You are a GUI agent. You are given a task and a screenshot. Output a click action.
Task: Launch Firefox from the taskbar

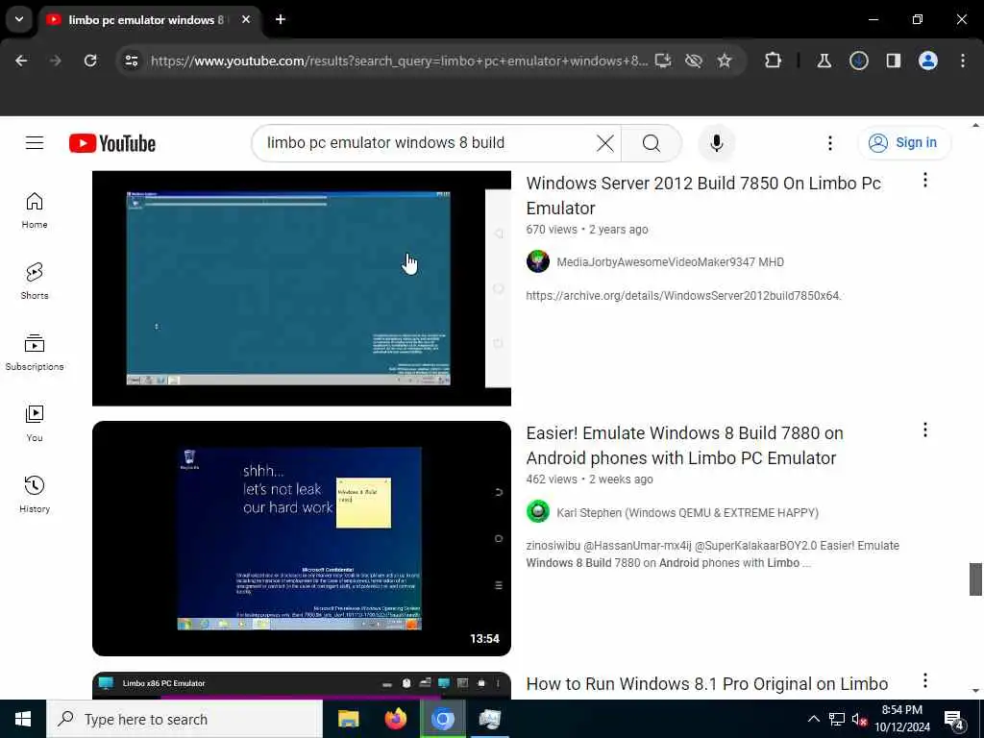point(395,719)
